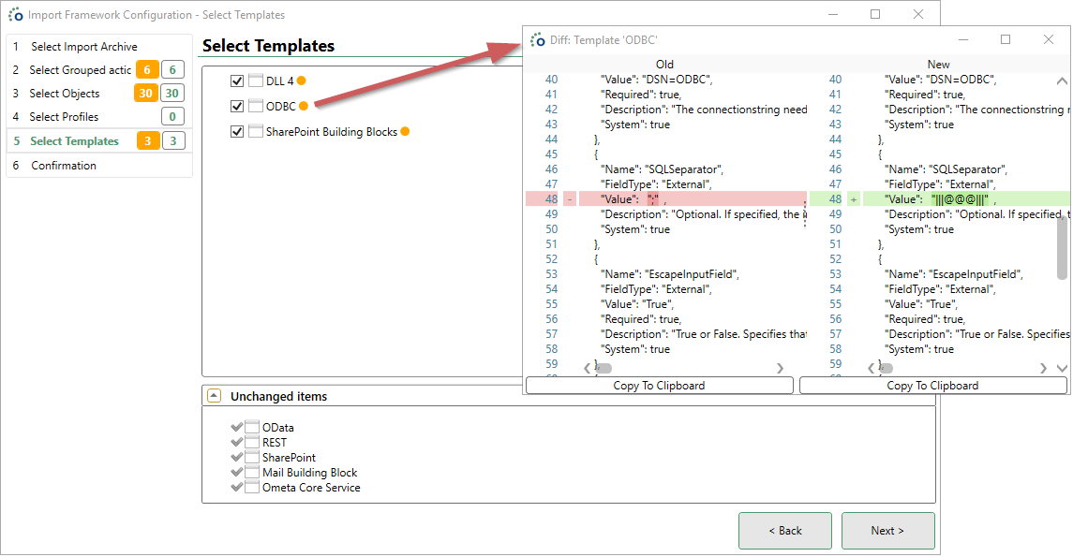Viewport: 1073px width, 557px height.
Task: Uncheck the ODBC template checkbox
Action: pos(236,106)
